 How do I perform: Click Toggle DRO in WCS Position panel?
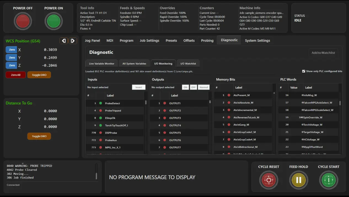pos(39,75)
